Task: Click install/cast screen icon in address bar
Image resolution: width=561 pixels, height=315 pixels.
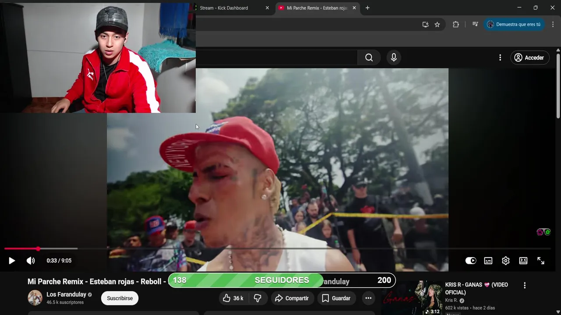Action: click(425, 24)
